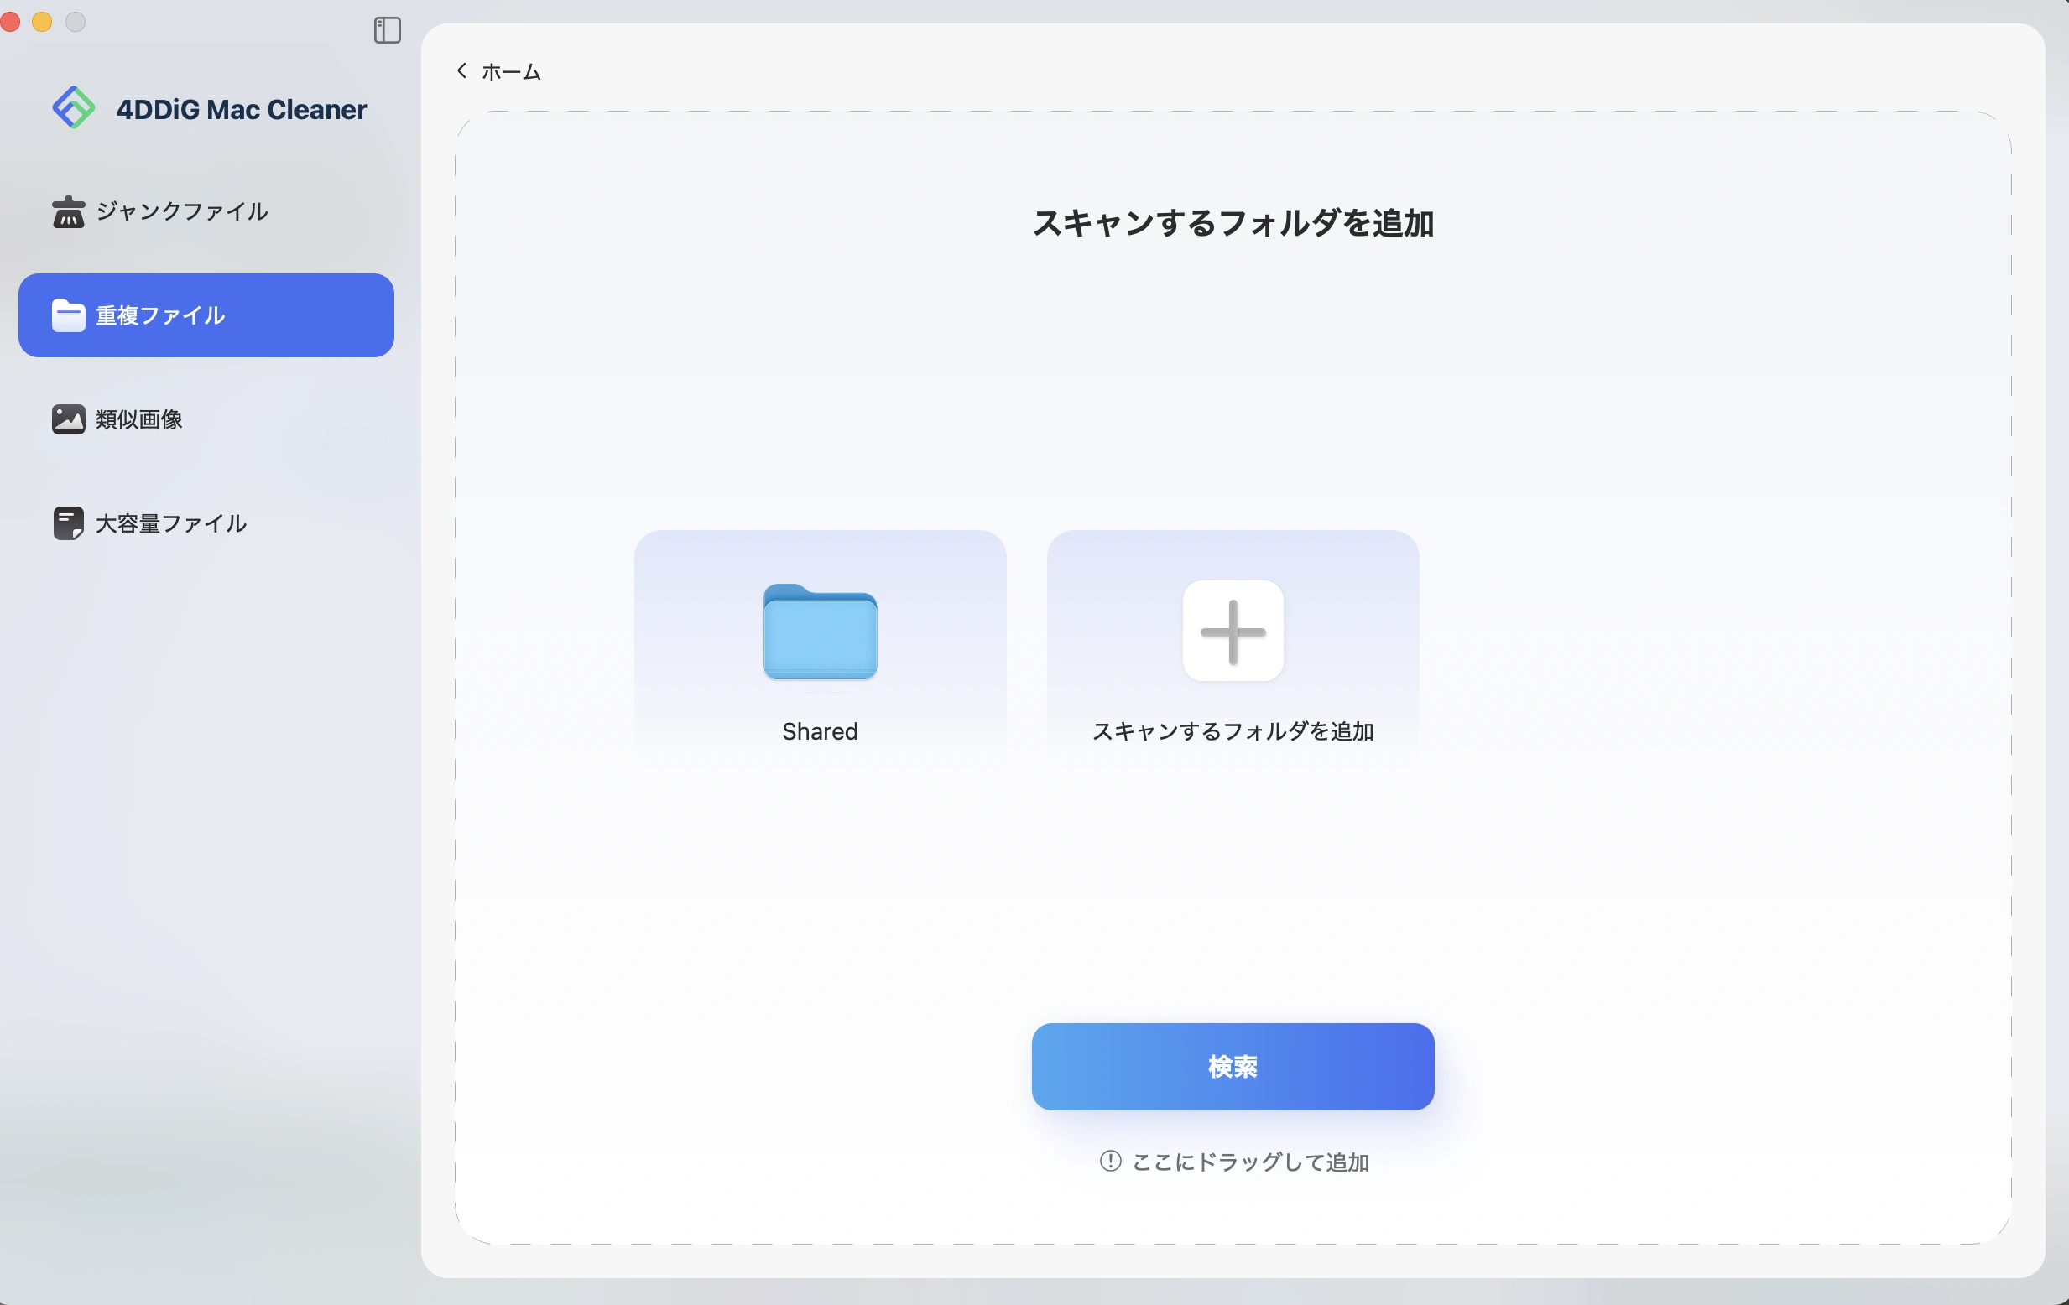Click the 4DDiG Mac Cleaner title text
Viewport: 2069px width, 1305px height.
point(242,109)
